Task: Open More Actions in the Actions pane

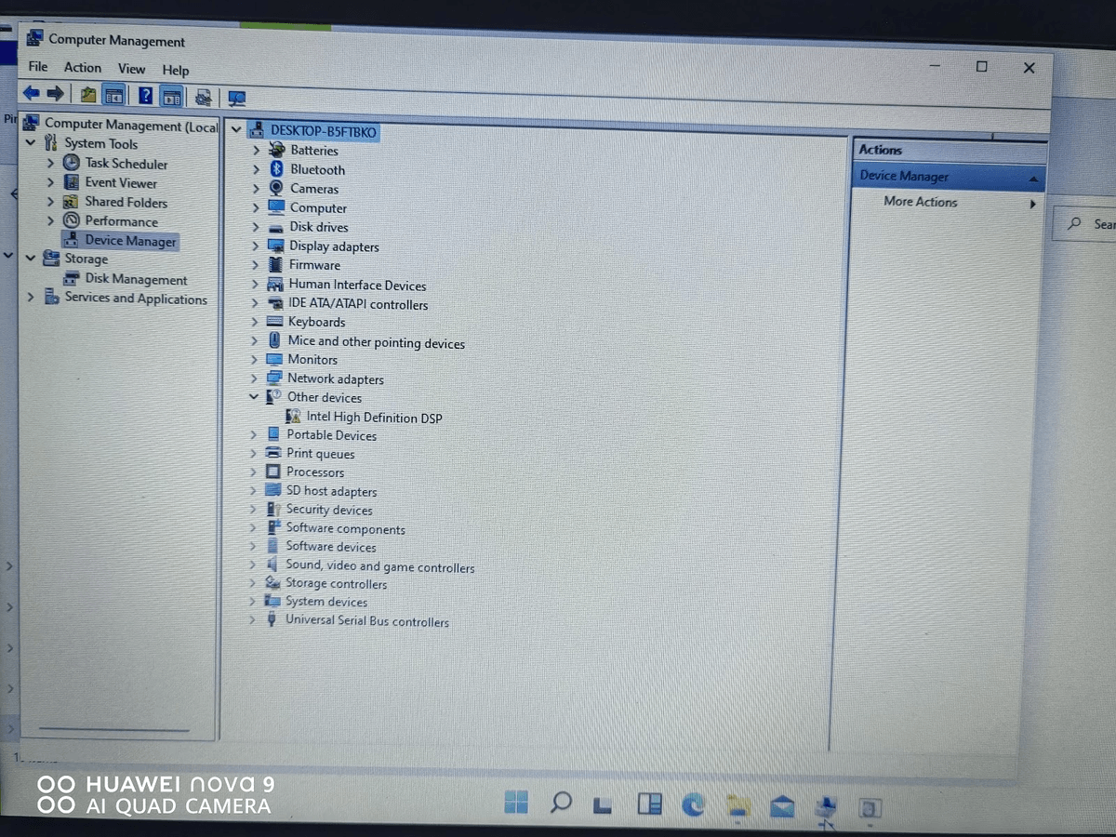Action: coord(920,202)
